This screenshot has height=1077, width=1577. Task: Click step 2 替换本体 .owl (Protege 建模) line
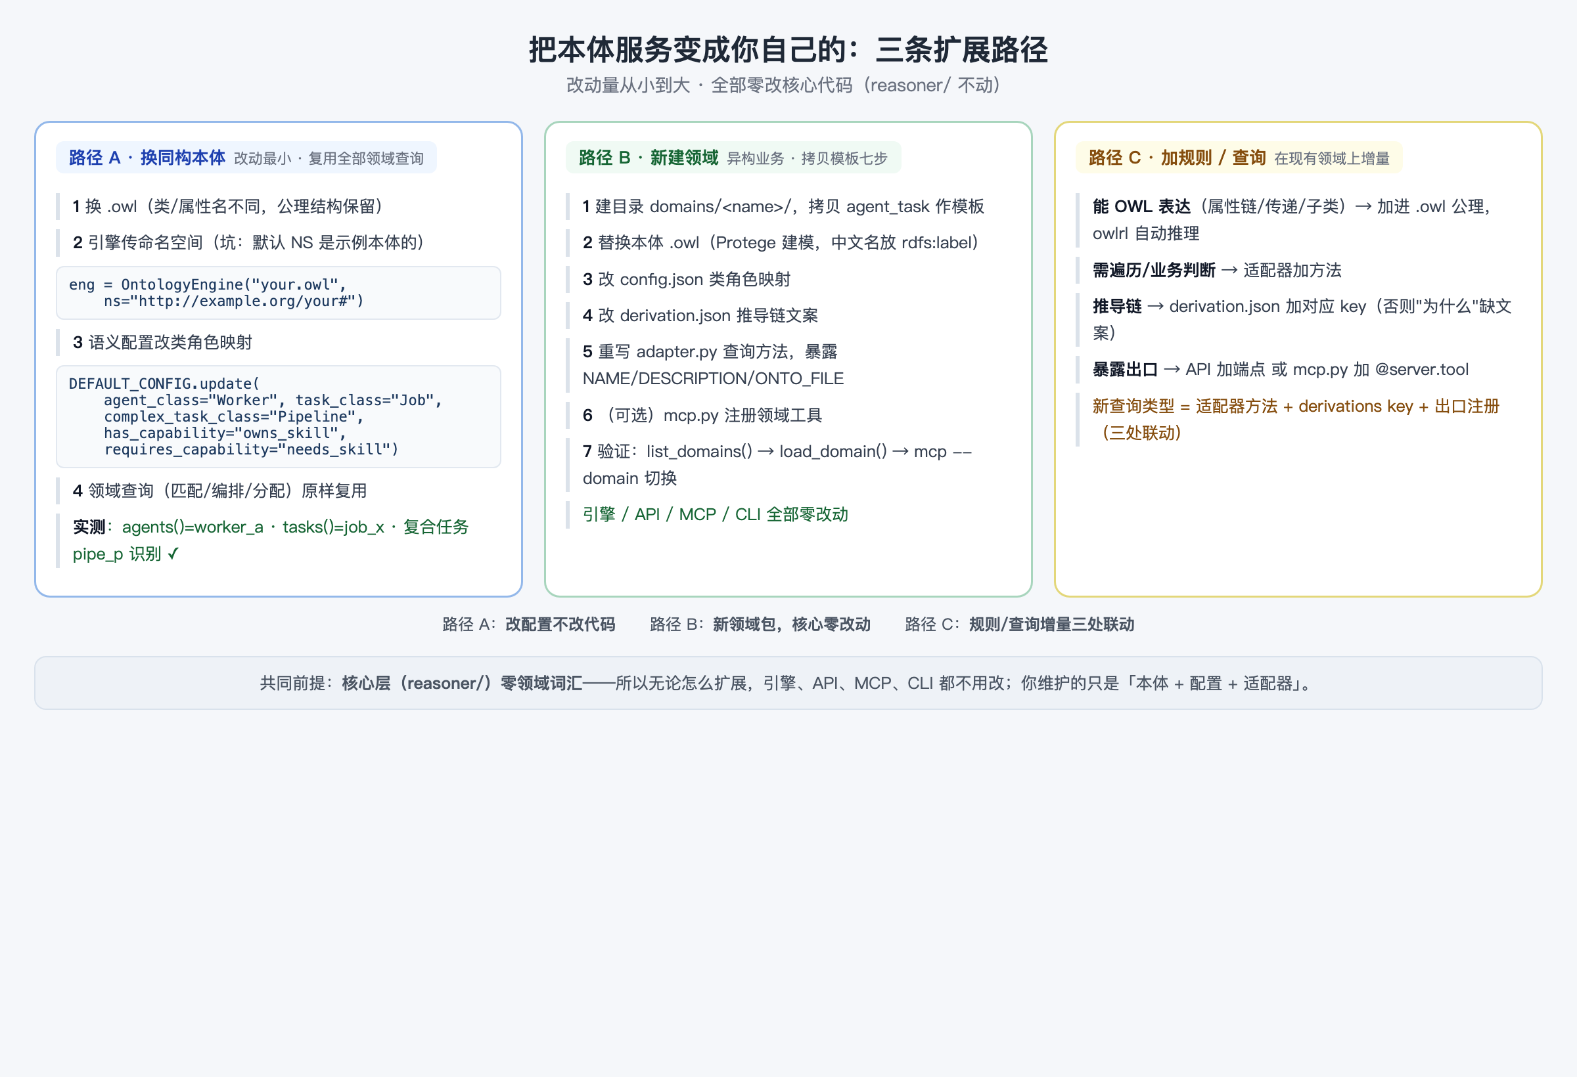coord(788,243)
